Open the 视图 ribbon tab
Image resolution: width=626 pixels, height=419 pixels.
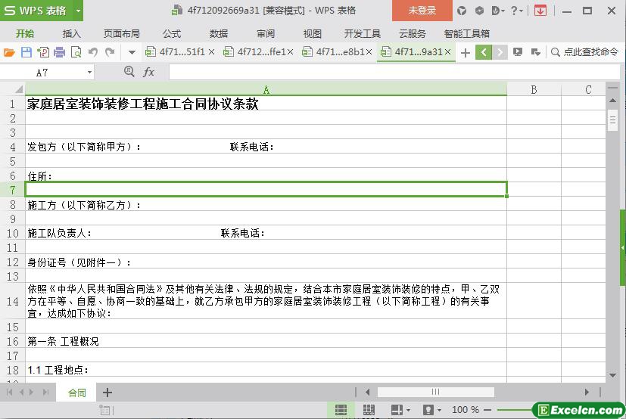pos(312,33)
